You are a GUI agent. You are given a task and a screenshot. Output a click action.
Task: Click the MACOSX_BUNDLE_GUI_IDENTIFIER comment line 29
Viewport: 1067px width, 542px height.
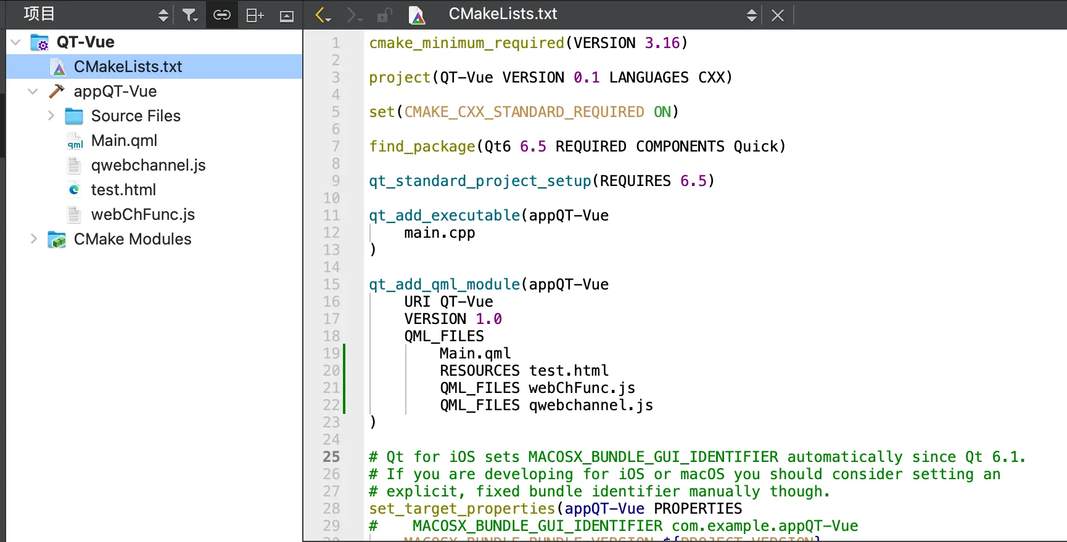(x=614, y=526)
